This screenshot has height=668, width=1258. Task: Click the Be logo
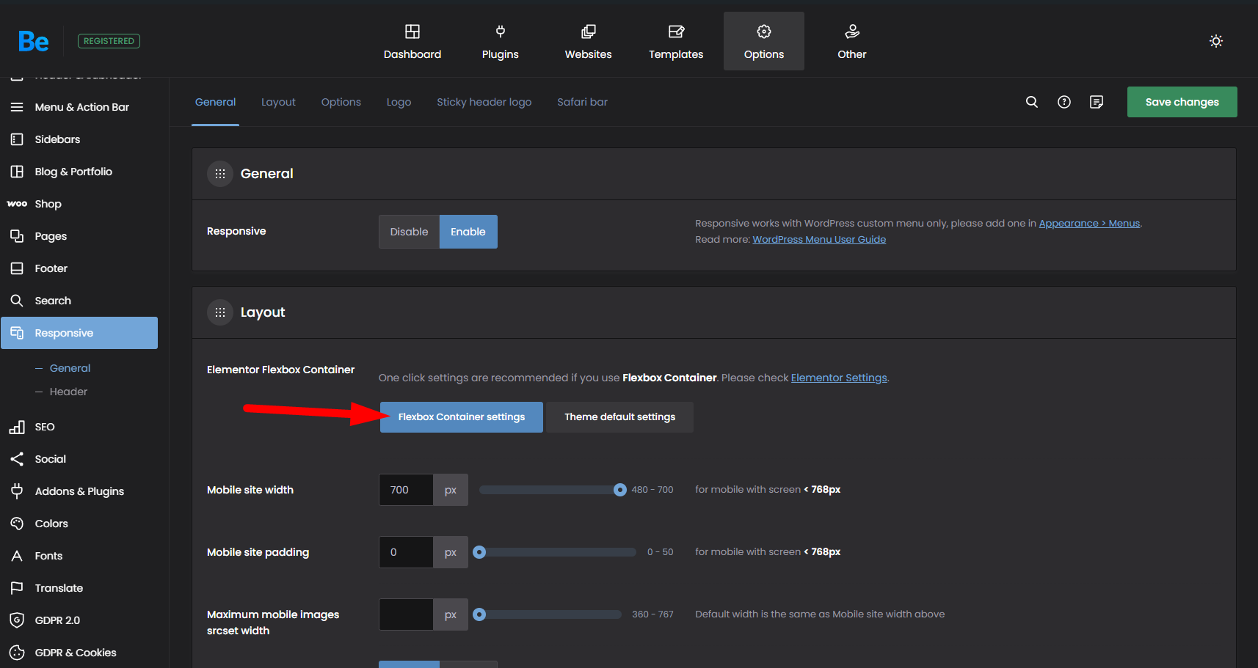click(34, 41)
